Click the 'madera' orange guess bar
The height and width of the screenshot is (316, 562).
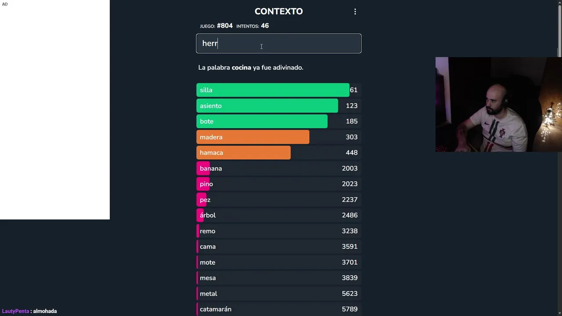click(253, 137)
